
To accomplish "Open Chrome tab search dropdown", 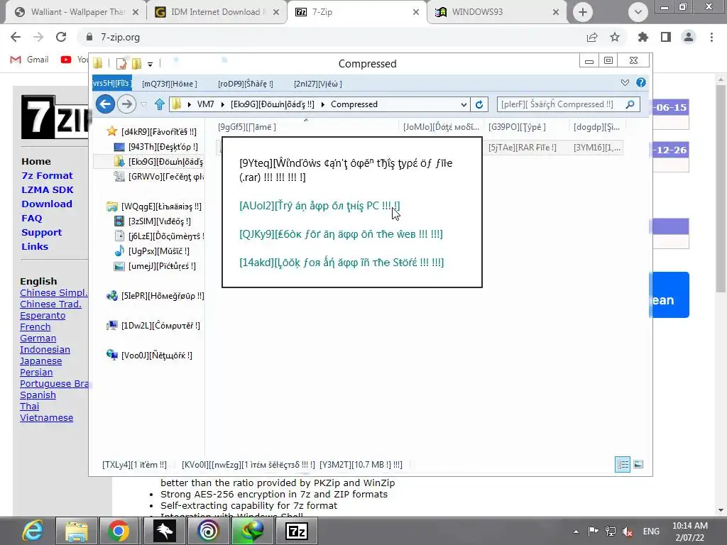I will point(638,12).
